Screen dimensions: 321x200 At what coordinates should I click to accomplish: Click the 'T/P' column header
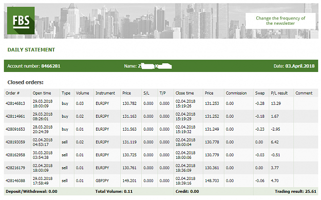click(x=162, y=93)
